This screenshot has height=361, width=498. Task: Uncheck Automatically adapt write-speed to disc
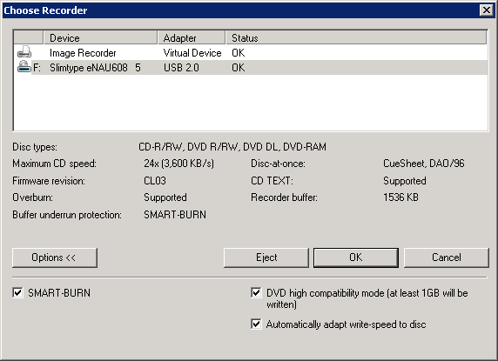click(x=256, y=324)
